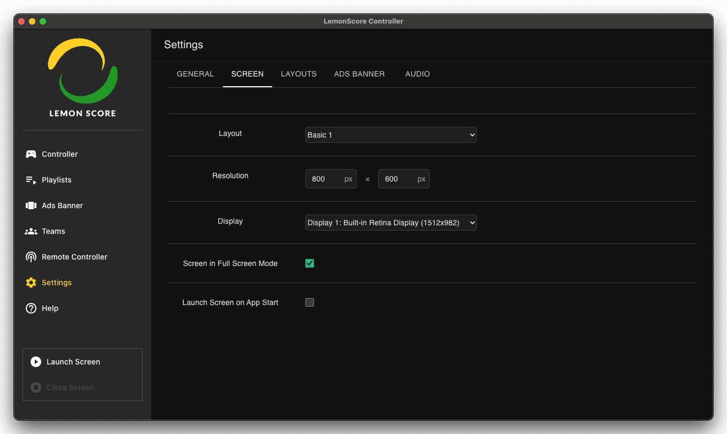Click the Lemon Score logo

point(83,77)
